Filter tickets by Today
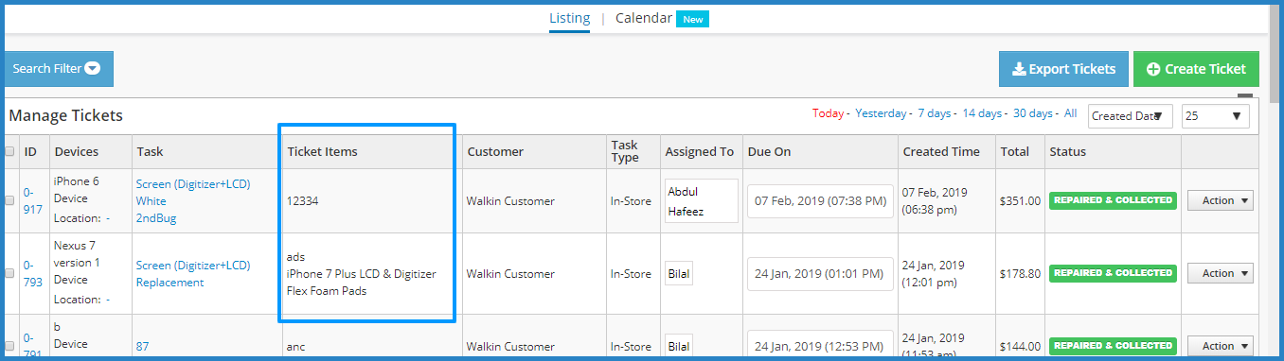This screenshot has width=1284, height=361. tap(828, 113)
